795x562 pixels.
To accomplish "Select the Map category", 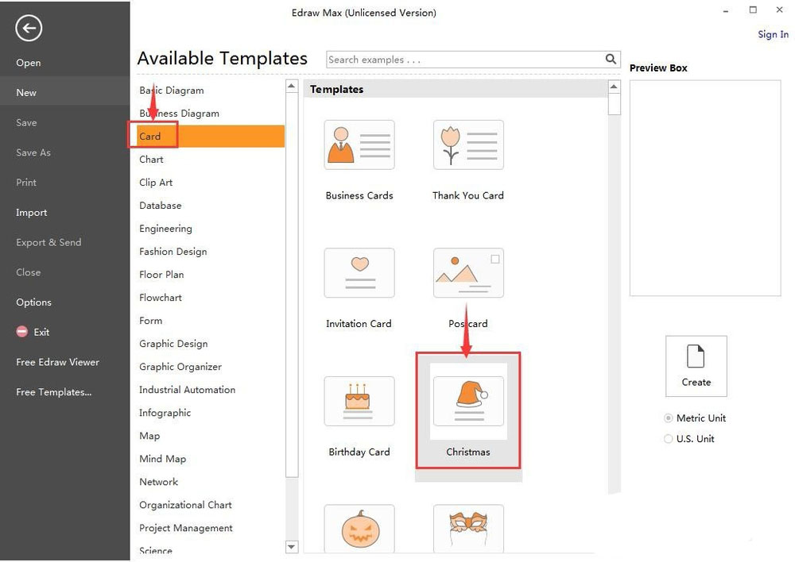I will 149,436.
